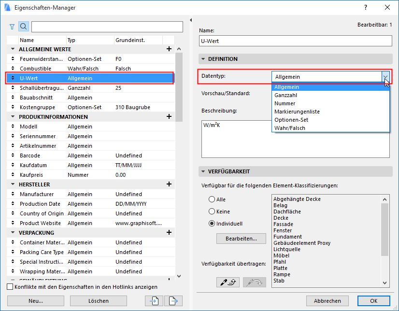Image resolution: width=399 pixels, height=311 pixels.
Task: Sort by the Name column header
Action: [43, 40]
